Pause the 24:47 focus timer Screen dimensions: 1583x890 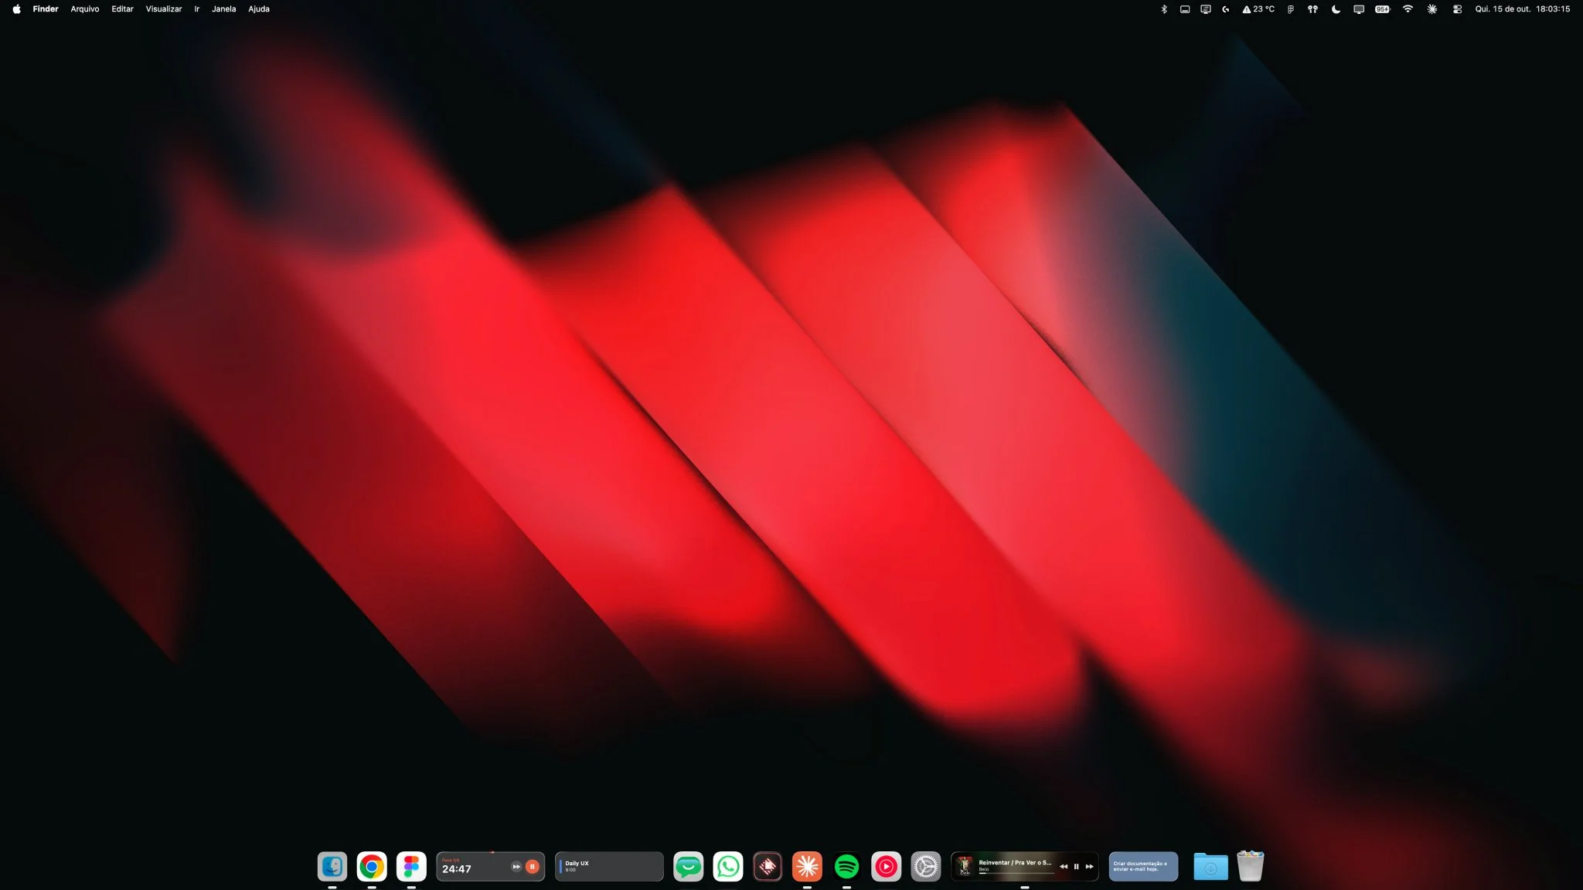[x=532, y=867]
